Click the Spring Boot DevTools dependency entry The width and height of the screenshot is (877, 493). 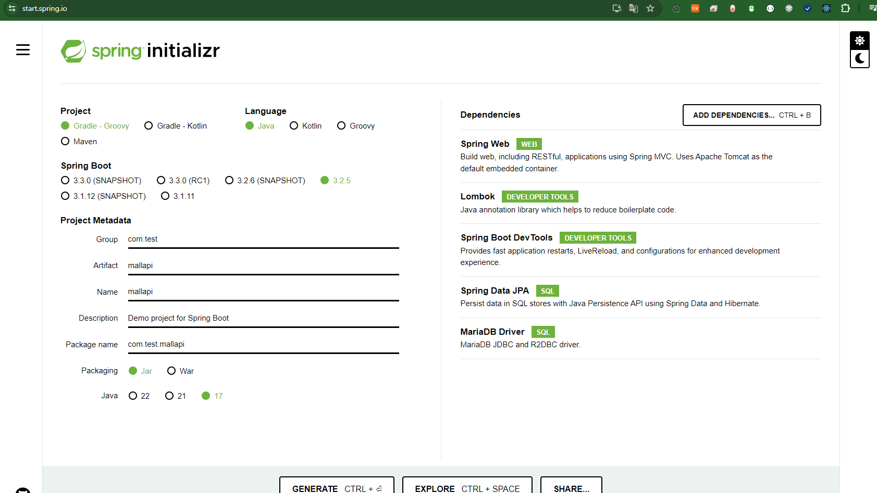pos(640,250)
